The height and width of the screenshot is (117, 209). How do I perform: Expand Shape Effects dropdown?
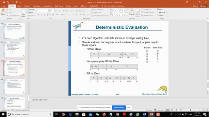click(147, 15)
